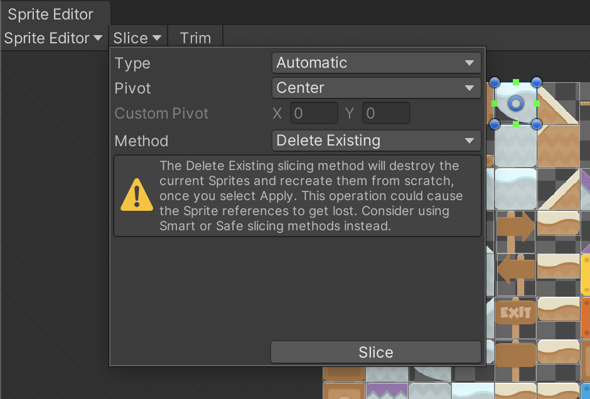
Task: Switch to the Sprite Editor window tab
Action: pos(51,14)
